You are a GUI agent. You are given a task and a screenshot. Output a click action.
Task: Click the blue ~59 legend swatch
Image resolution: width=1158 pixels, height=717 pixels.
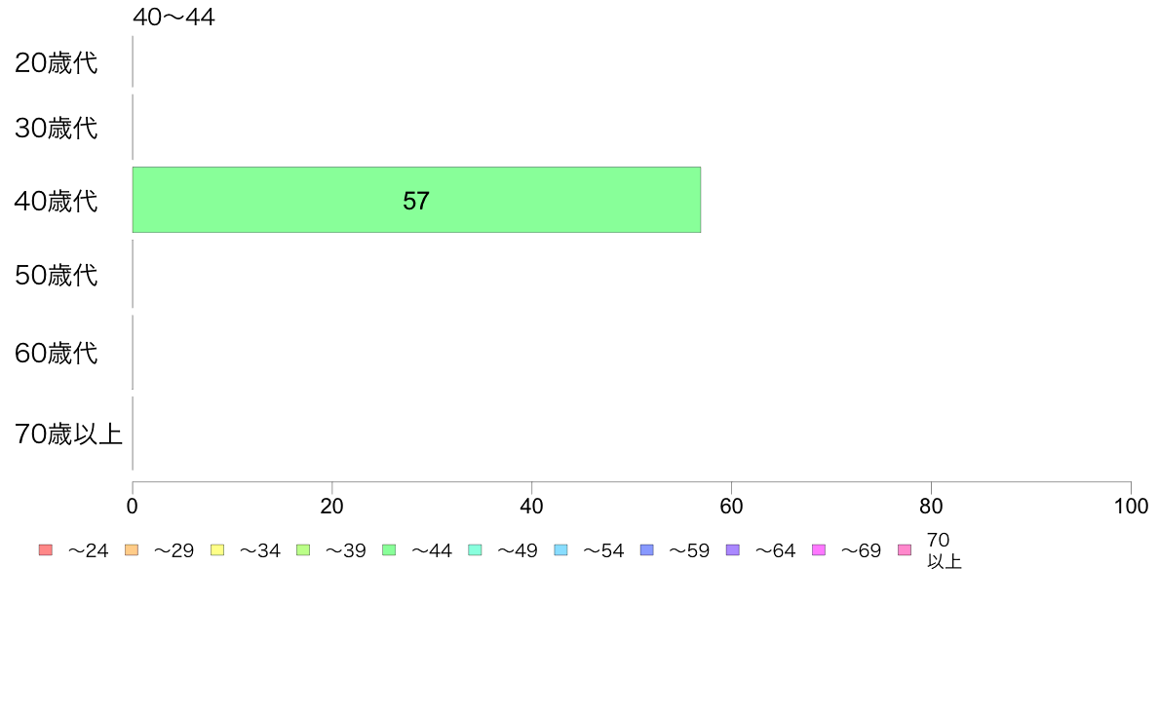647,550
